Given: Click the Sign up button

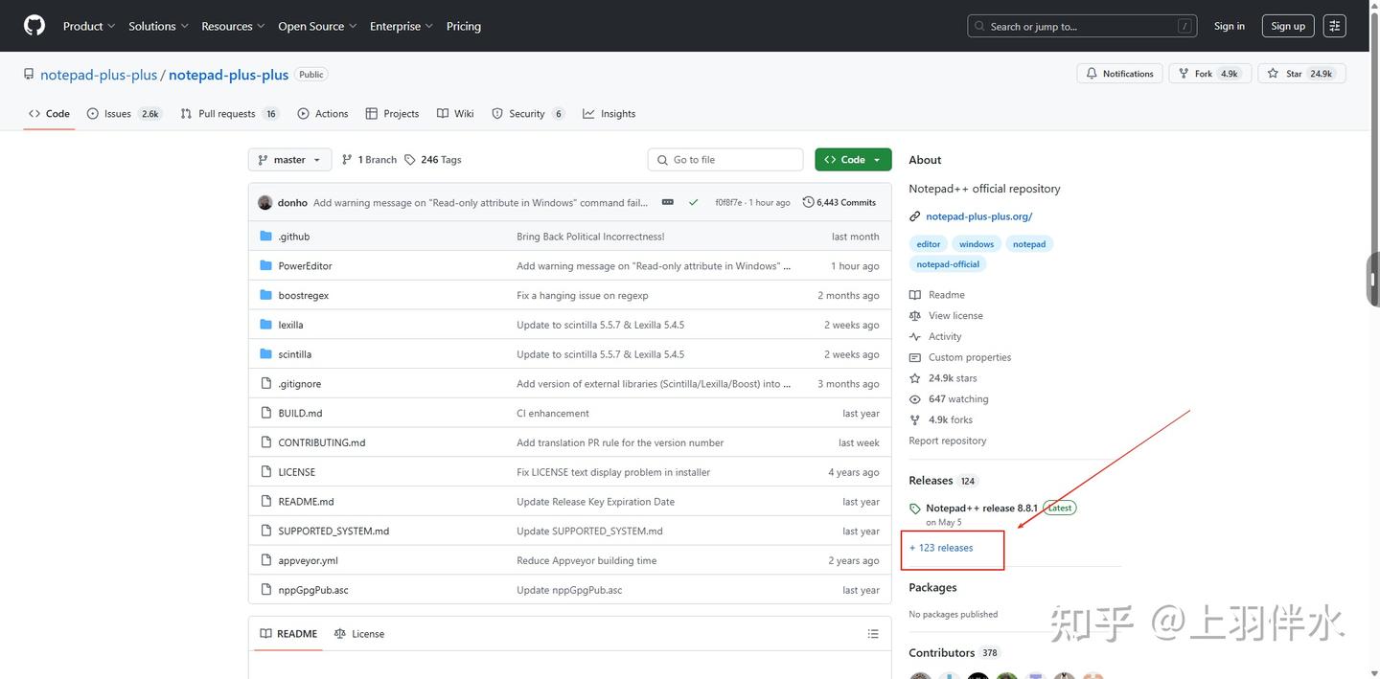Looking at the screenshot, I should pyautogui.click(x=1287, y=26).
